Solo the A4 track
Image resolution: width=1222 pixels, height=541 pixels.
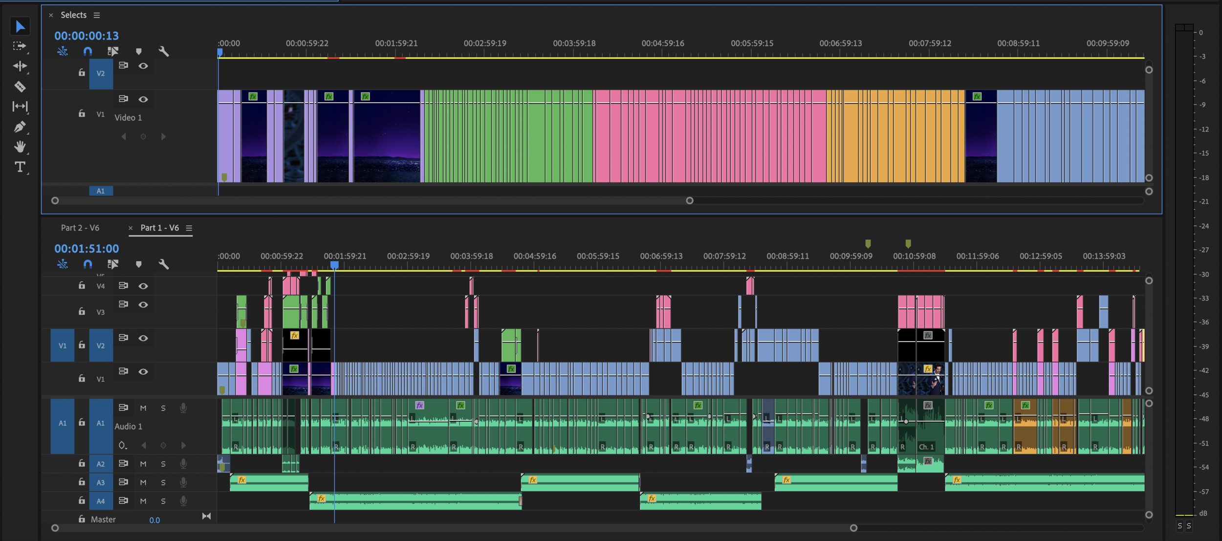pyautogui.click(x=163, y=501)
